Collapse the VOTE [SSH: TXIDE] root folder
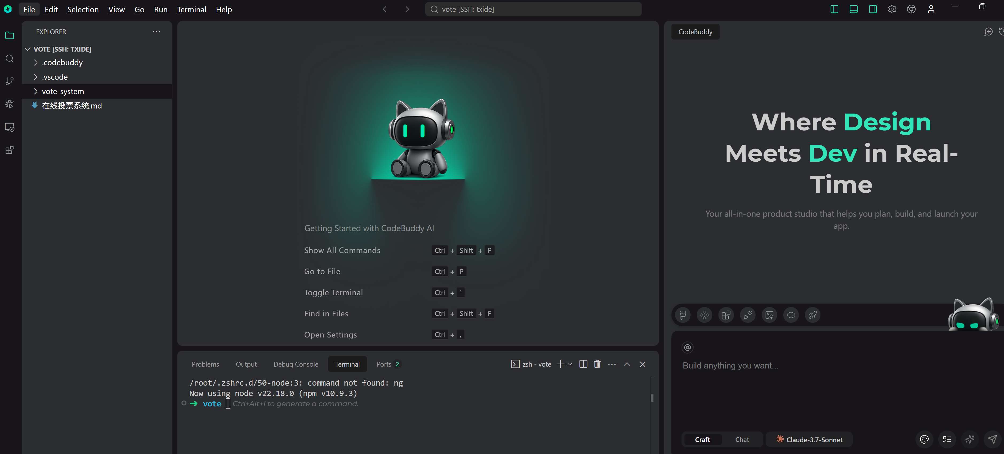 (x=28, y=49)
